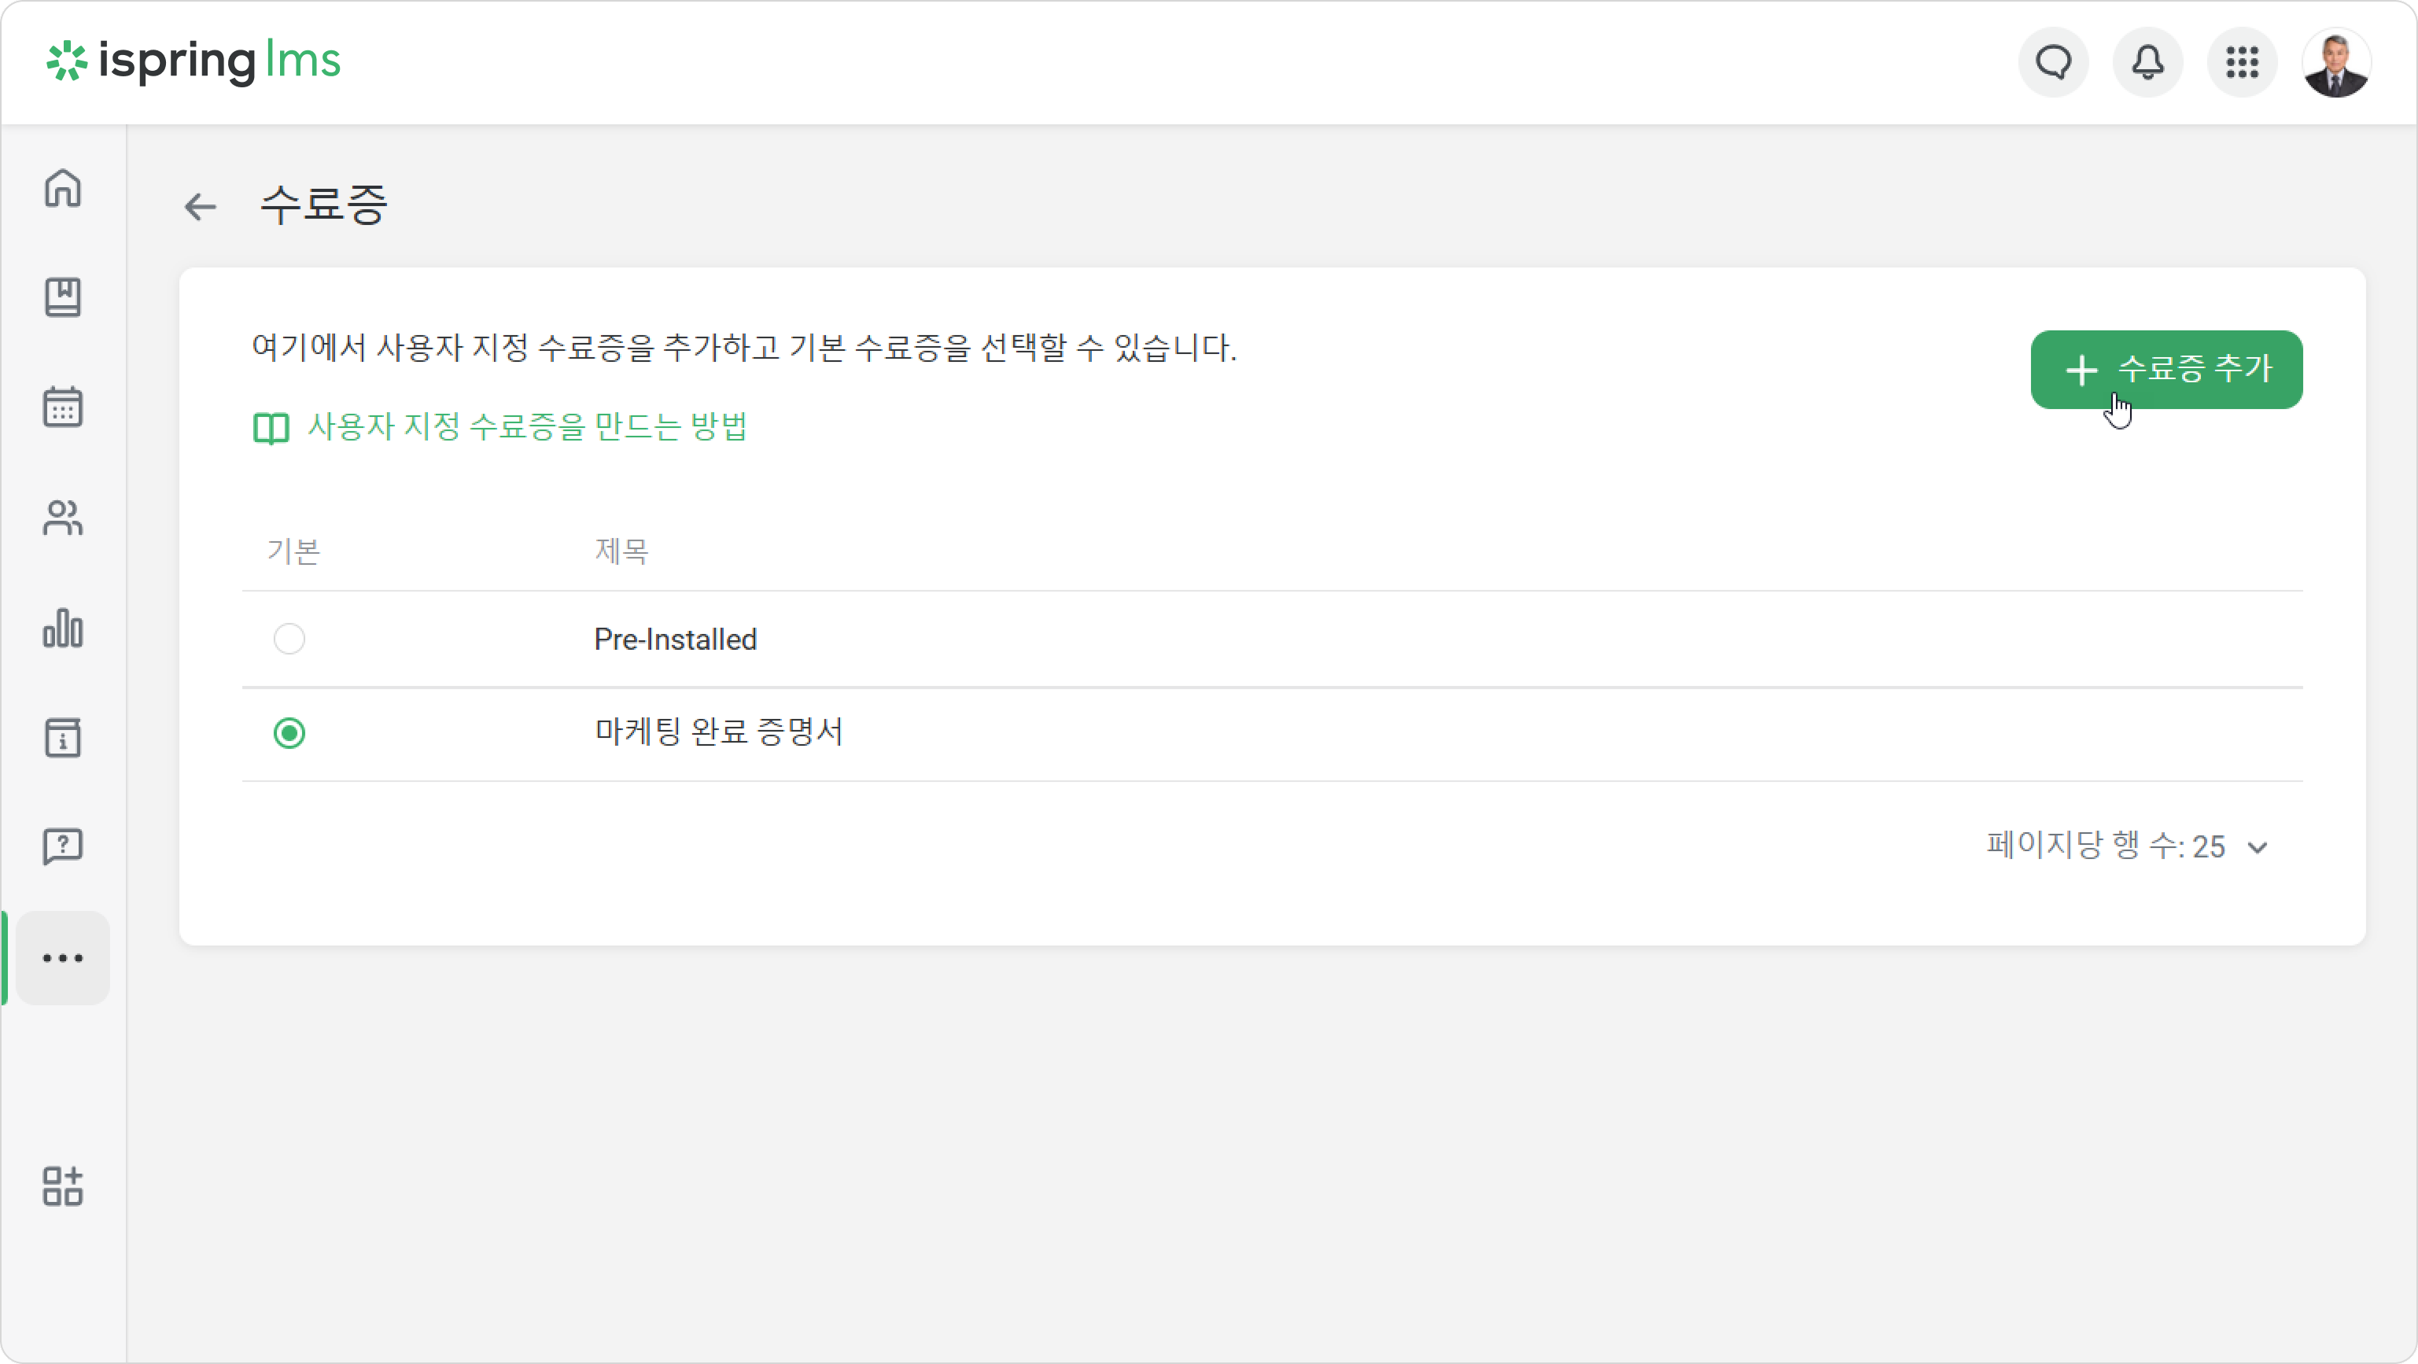The image size is (2418, 1364).
Task: Open the reports bar chart icon
Action: pos(63,628)
